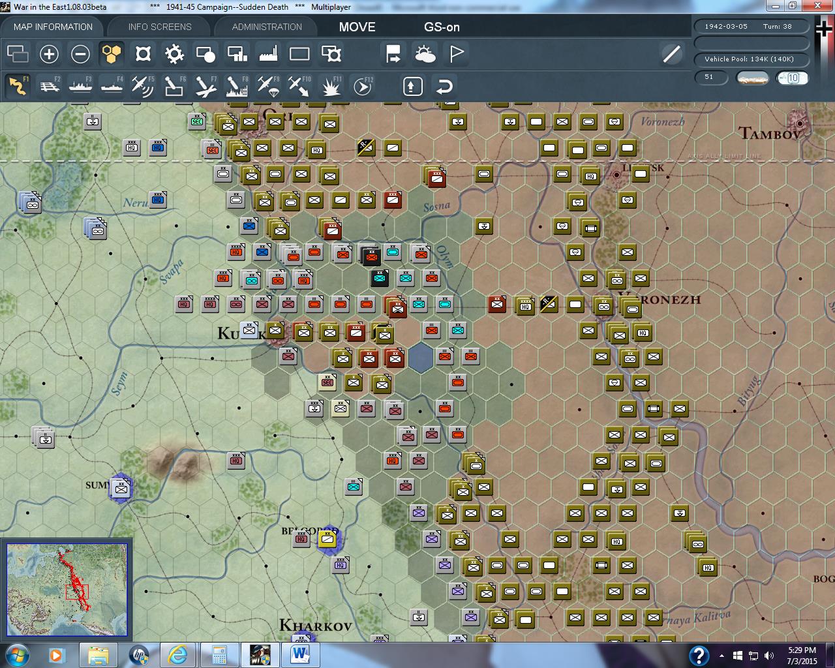This screenshot has width=835, height=668.
Task: Open File Explorer from taskbar
Action: [x=98, y=654]
